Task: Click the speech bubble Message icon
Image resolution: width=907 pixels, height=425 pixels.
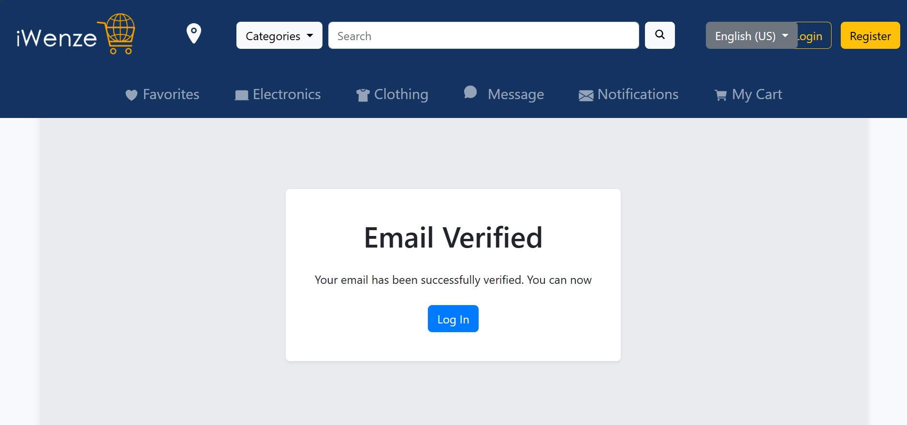Action: (470, 92)
